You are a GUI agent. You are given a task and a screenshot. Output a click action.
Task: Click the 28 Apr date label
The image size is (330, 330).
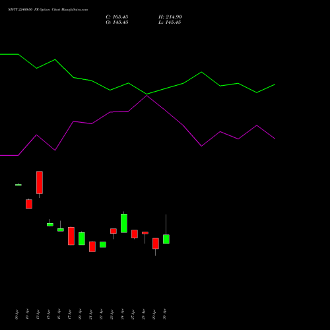(143, 314)
